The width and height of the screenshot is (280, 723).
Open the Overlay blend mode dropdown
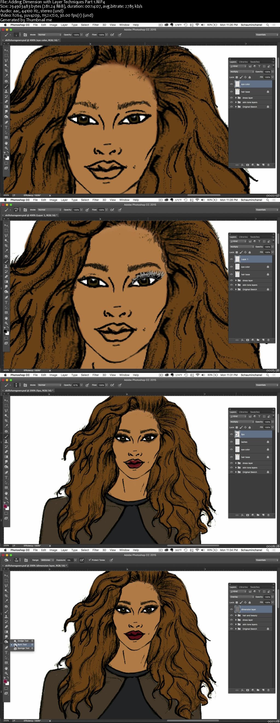click(x=241, y=597)
